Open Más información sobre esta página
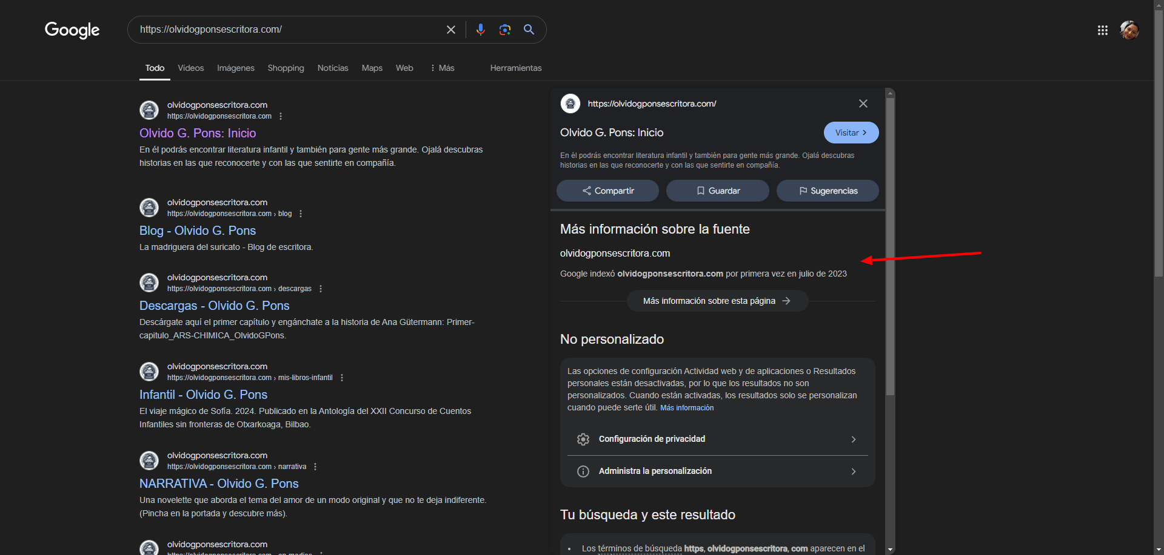Screen dimensions: 1164x555 click(x=717, y=301)
